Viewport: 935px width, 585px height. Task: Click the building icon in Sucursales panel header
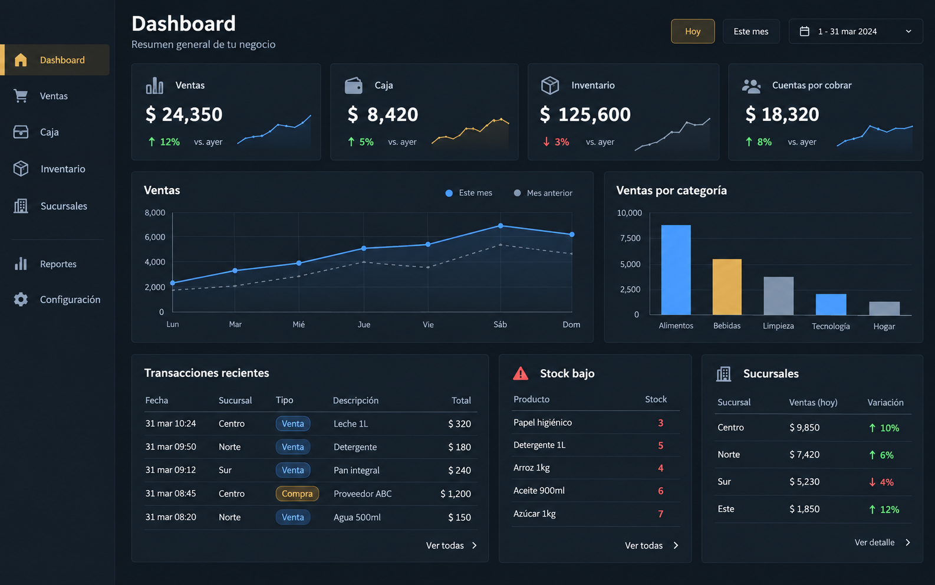click(x=723, y=374)
